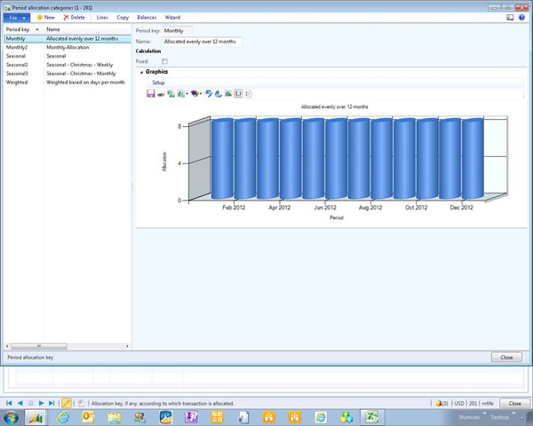Open the Setup menu under Graphics

158,83
